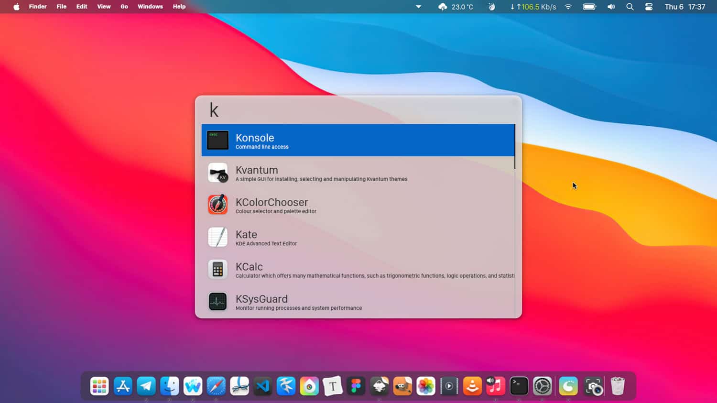The image size is (717, 403).
Task: Click the Kvantum themes description text
Action: coord(322,179)
